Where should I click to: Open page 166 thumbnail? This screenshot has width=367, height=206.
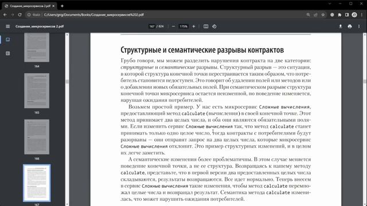click(x=37, y=137)
